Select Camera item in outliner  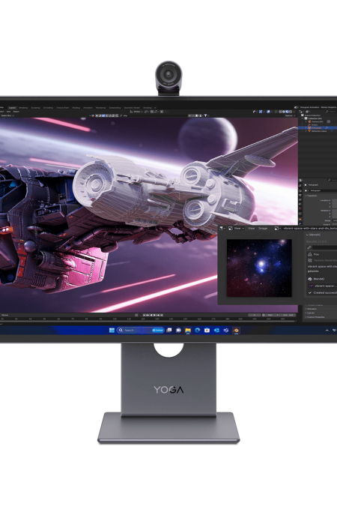tap(317, 121)
